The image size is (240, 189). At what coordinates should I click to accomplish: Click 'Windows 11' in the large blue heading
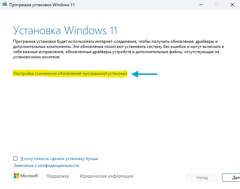click(91, 30)
